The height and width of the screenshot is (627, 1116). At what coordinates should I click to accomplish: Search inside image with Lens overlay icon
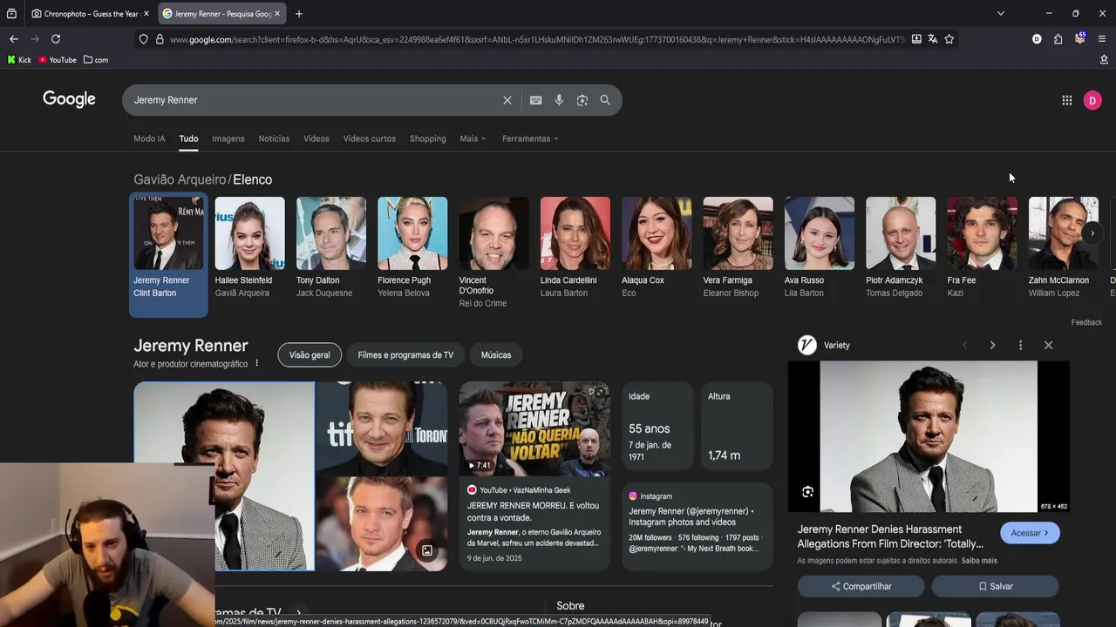[807, 492]
